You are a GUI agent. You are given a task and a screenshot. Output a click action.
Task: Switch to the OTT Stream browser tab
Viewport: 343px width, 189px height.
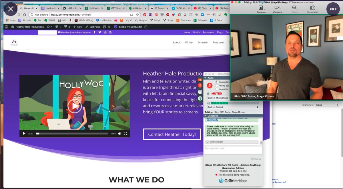pyautogui.click(x=116, y=8)
